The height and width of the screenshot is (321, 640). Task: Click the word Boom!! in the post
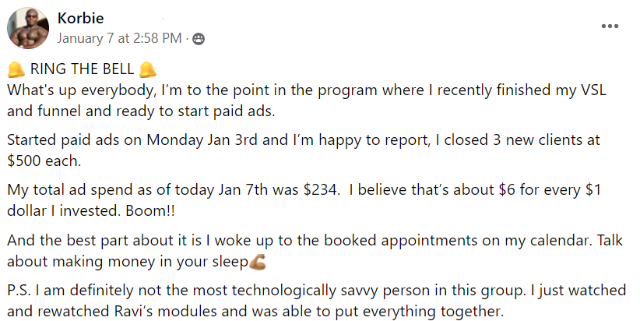pos(150,210)
